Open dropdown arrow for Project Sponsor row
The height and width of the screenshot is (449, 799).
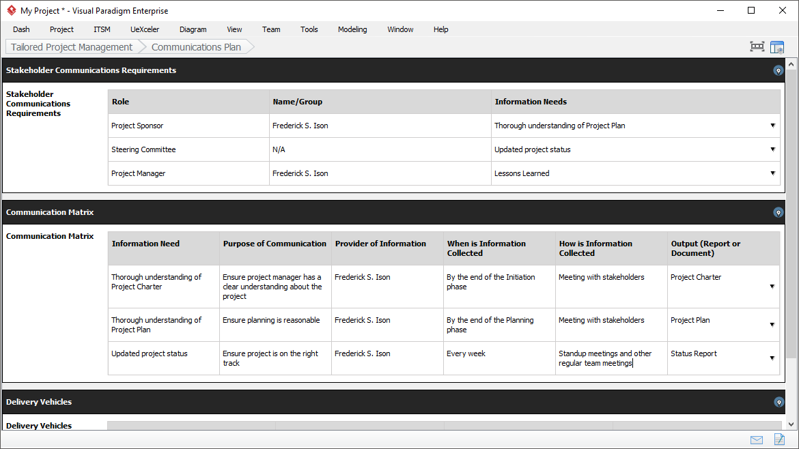tap(772, 126)
